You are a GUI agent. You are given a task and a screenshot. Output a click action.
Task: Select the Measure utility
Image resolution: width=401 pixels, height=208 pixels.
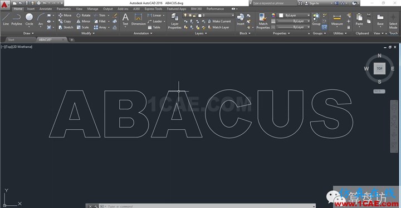pos(337,19)
